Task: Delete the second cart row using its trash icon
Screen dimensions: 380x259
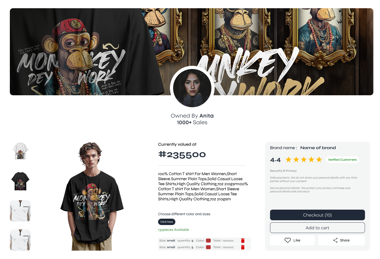Action: (x=243, y=247)
